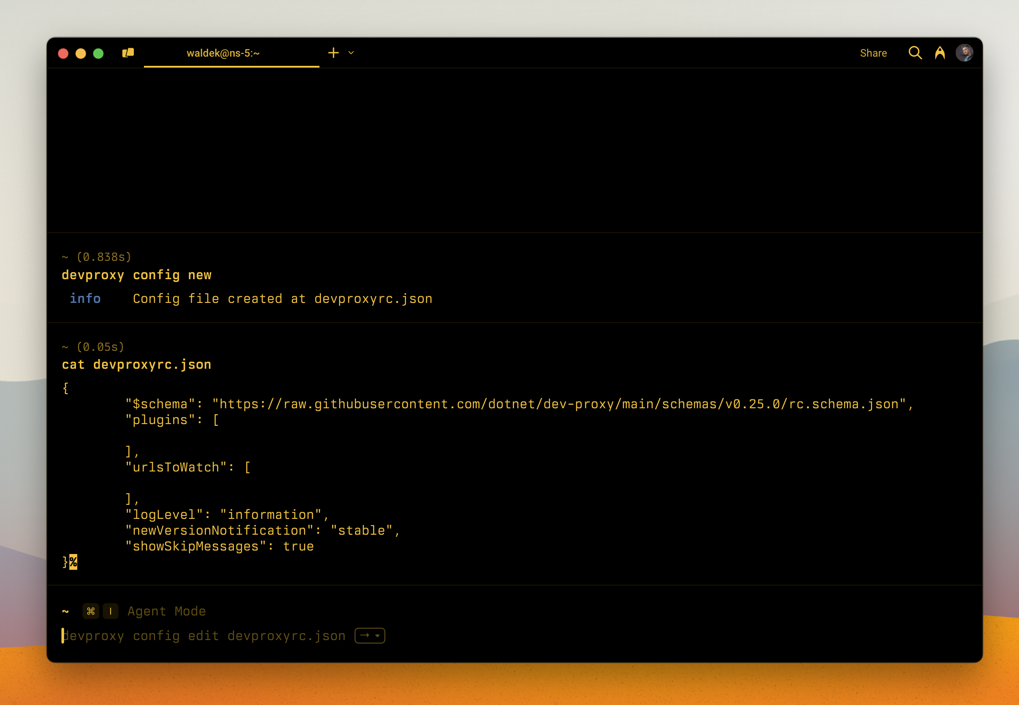Image resolution: width=1019 pixels, height=705 pixels.
Task: Click the command input showing devproxy config edit
Action: (204, 635)
